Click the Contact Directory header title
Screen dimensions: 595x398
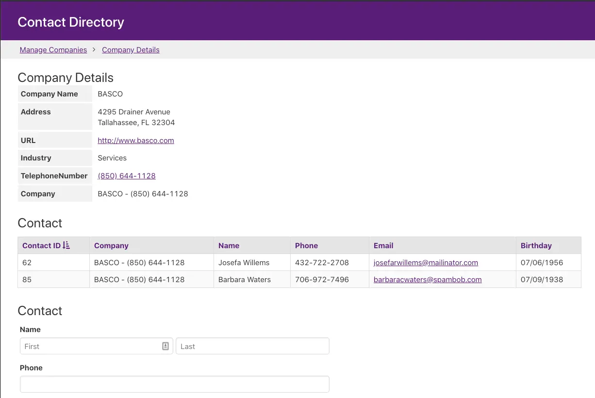(x=71, y=22)
